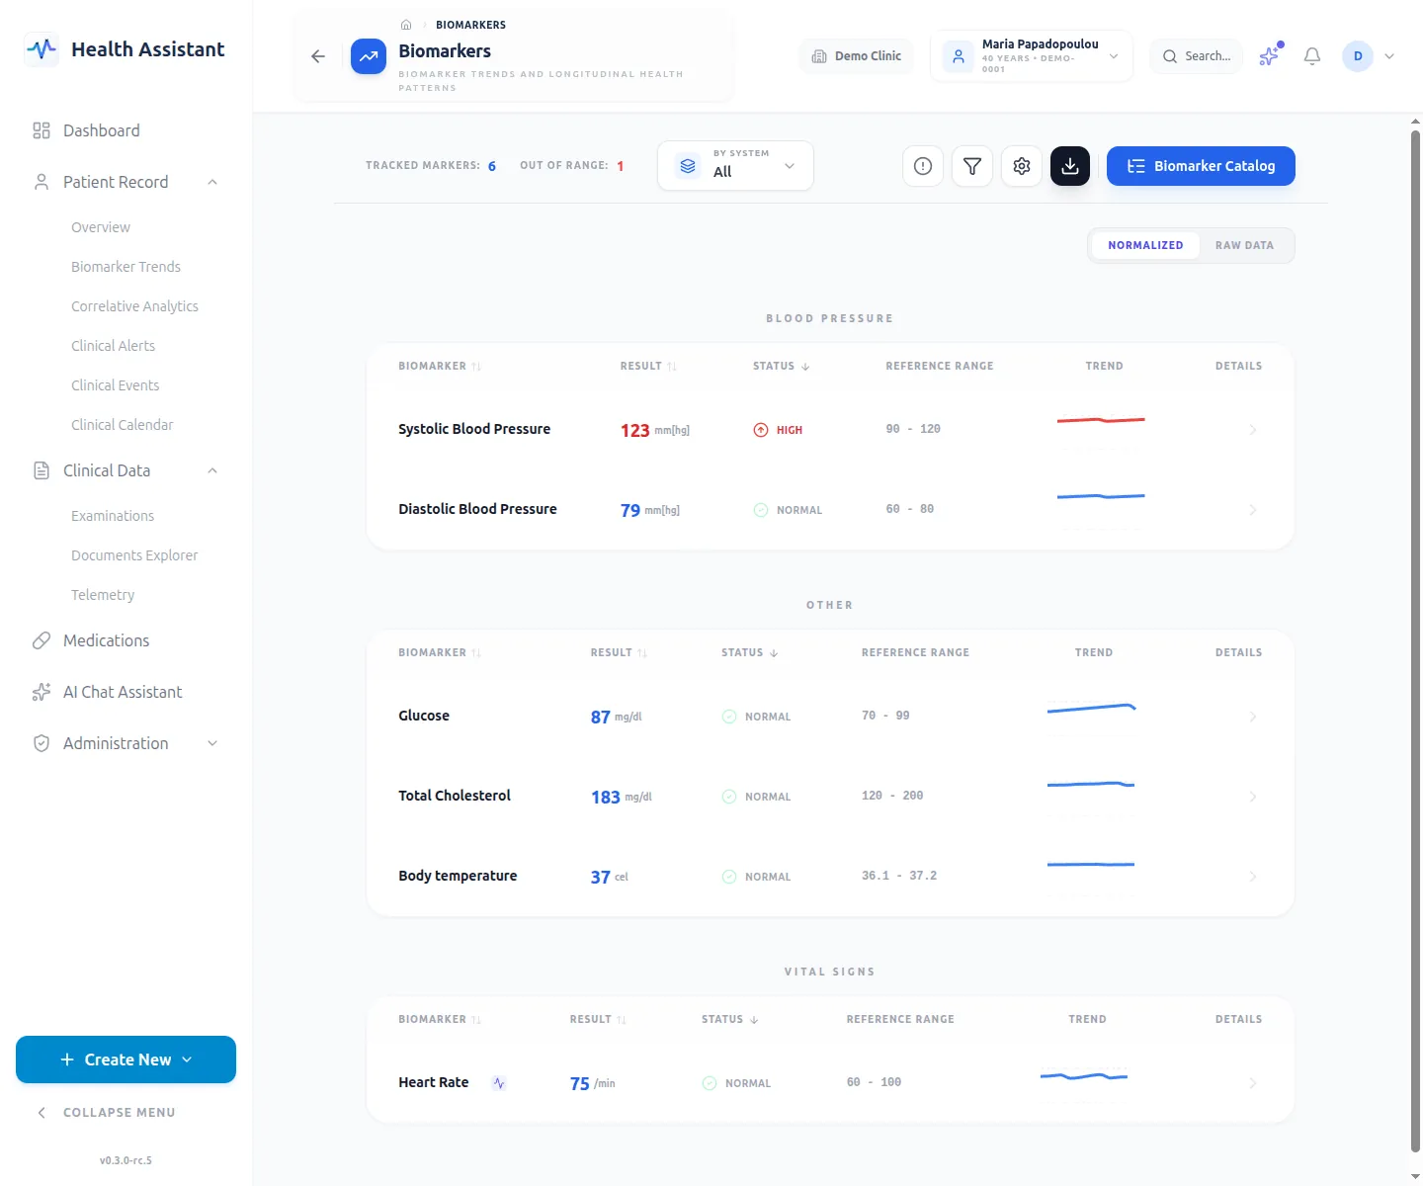Click the download export icon

click(x=1070, y=166)
